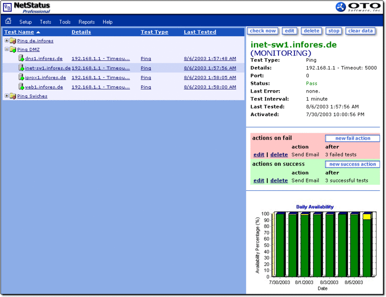Click the Daily Availability chart title
This screenshot has height=297, width=386.
click(315, 207)
